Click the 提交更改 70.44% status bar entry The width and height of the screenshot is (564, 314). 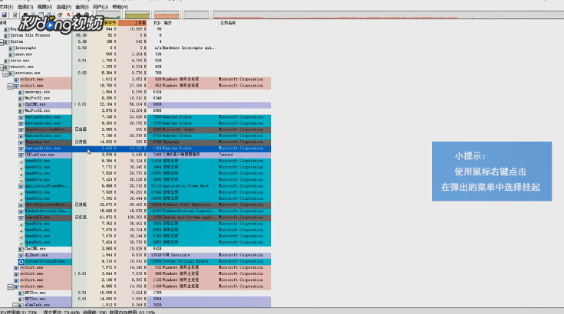pos(61,312)
